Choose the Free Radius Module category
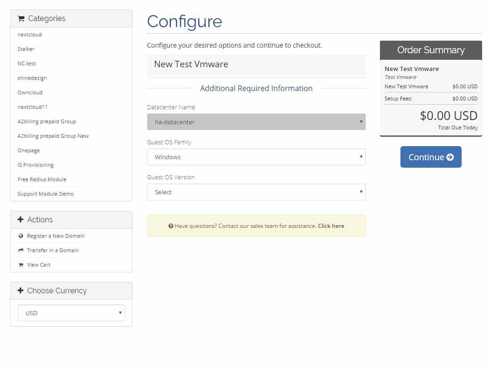 42,179
